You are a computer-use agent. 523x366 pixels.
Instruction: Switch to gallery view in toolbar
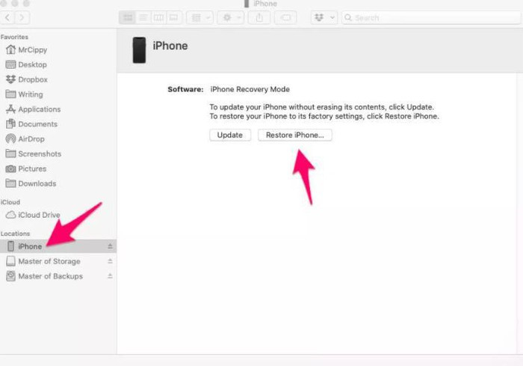point(174,17)
